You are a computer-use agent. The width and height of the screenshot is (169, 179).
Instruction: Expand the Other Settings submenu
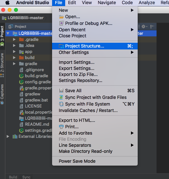tap(95, 52)
